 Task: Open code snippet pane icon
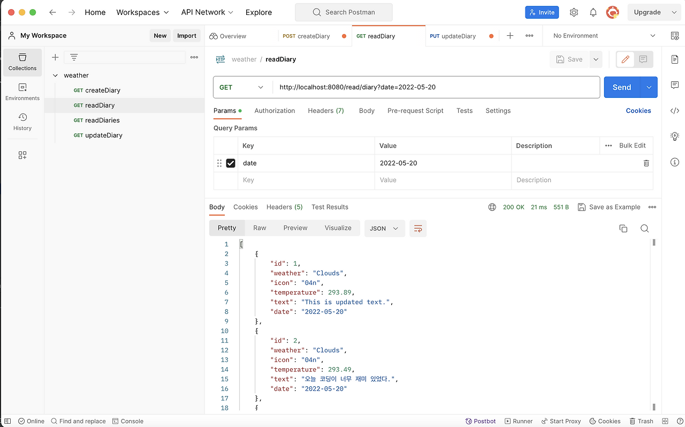tap(674, 111)
